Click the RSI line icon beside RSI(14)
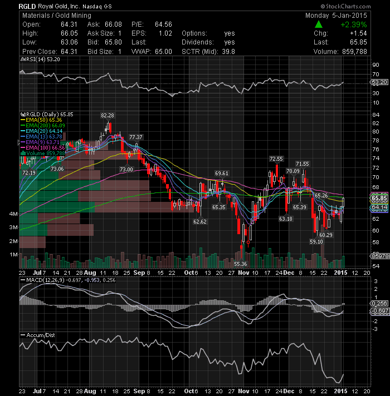This screenshot has width=390, height=396. [22, 60]
